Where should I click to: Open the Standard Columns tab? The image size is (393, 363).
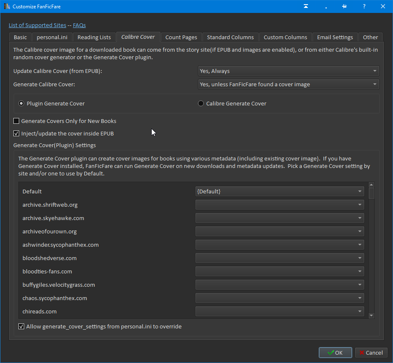tap(230, 38)
